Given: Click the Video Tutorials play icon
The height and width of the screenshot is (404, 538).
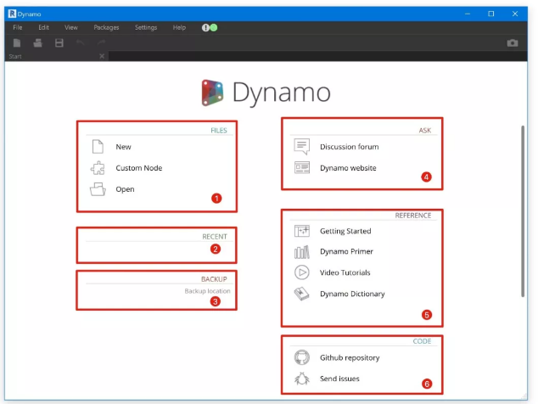Looking at the screenshot, I should point(302,272).
